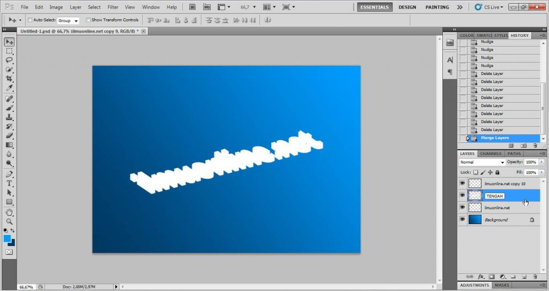Select the Eraser tool

point(9,135)
